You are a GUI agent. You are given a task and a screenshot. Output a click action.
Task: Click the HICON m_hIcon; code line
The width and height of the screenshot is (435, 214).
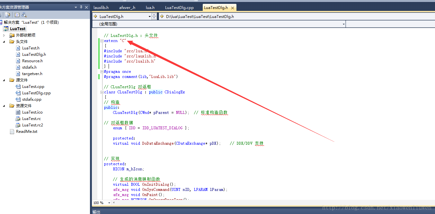[129, 169]
